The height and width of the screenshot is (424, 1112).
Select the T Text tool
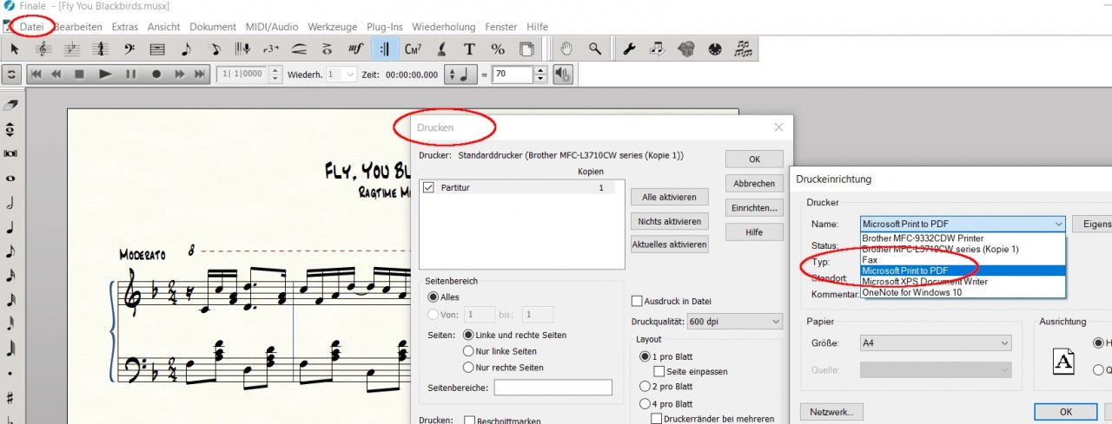[x=469, y=49]
